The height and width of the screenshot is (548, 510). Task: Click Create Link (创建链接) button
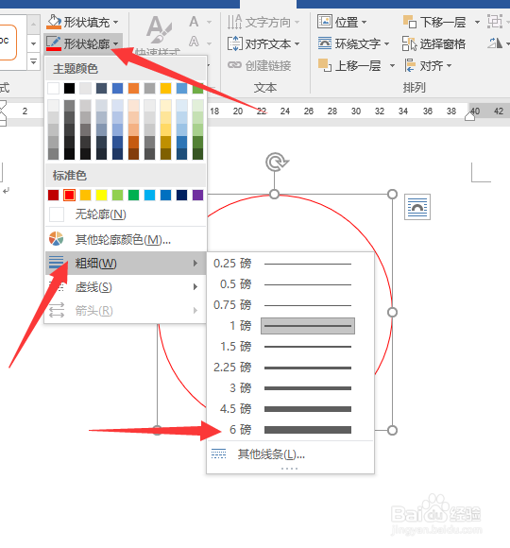click(x=259, y=65)
